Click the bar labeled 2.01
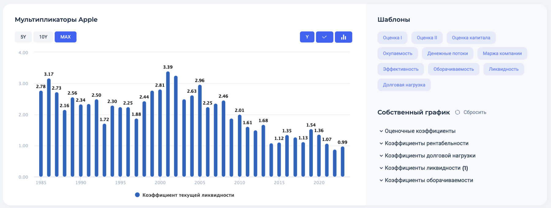The height and width of the screenshot is (208, 551). tap(240, 146)
